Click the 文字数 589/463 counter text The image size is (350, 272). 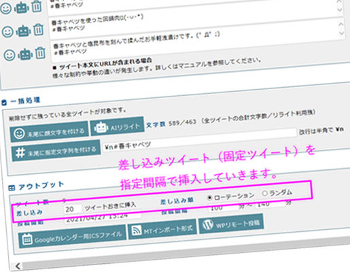click(171, 124)
